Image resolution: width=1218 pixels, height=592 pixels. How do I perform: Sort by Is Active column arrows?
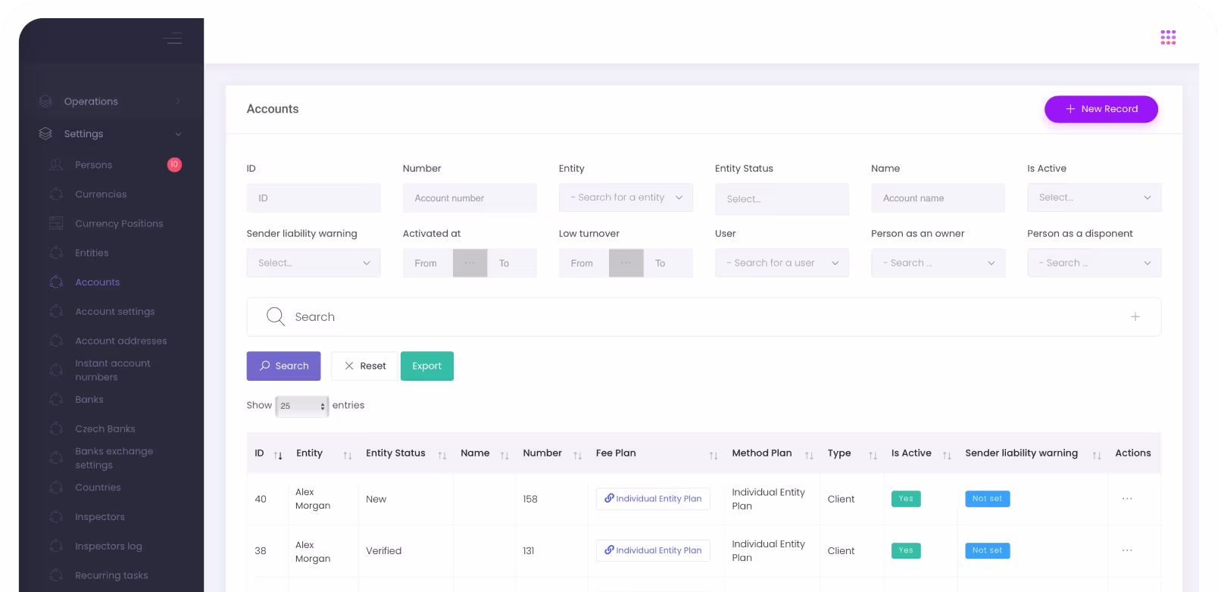[947, 455]
